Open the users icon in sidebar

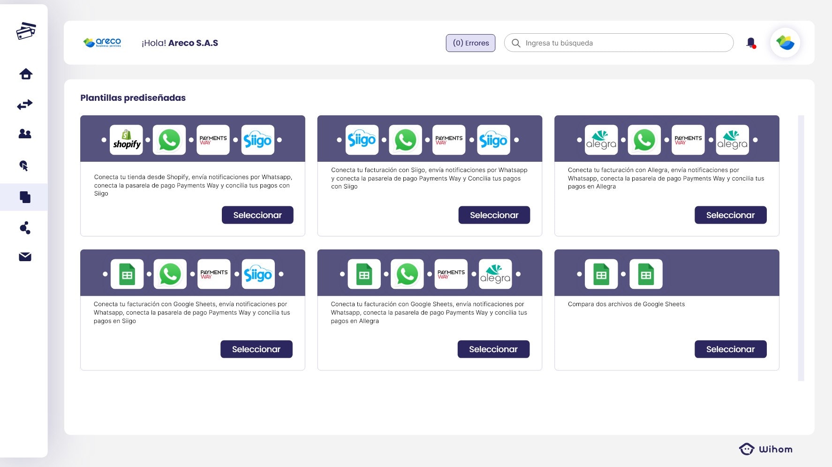pos(25,134)
